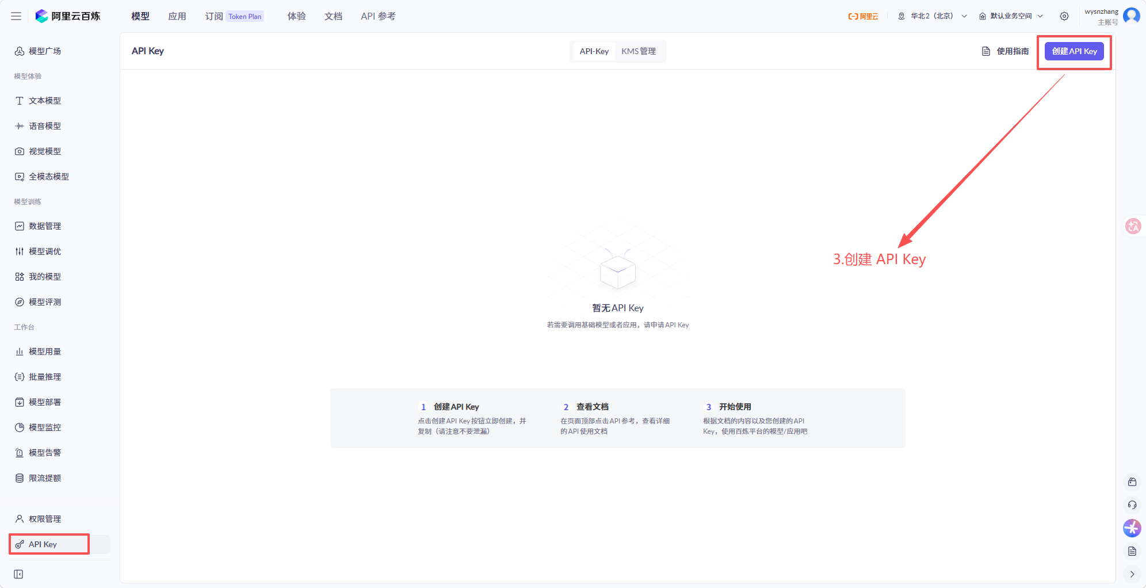Open the 模型 top navigation tab
The image size is (1146, 588).
point(140,16)
